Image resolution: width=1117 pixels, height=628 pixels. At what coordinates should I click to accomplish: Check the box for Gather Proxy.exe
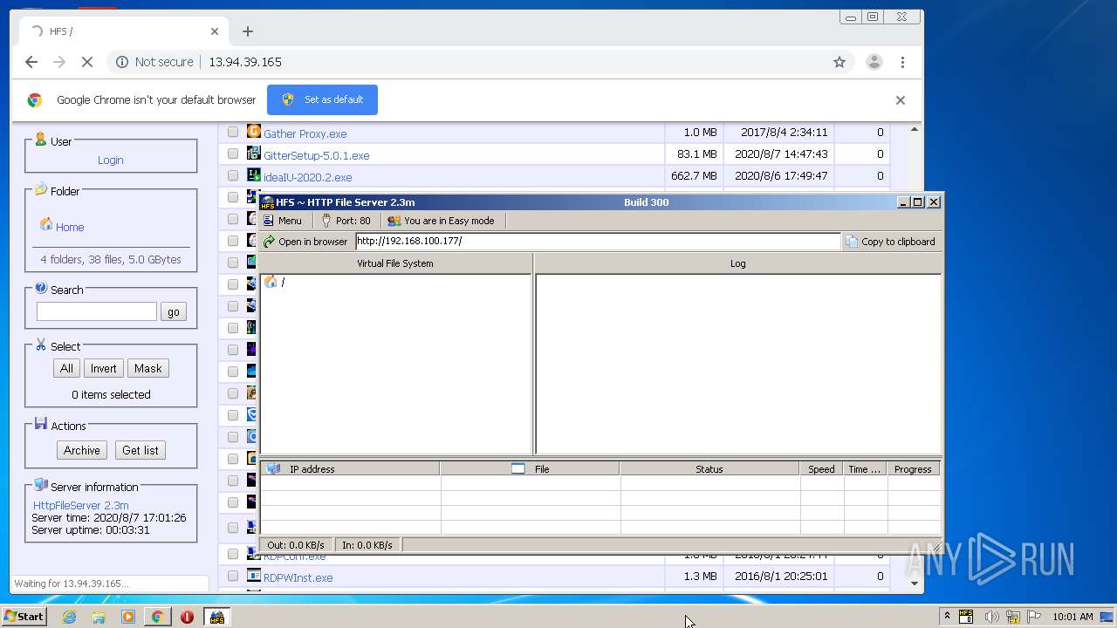(233, 133)
